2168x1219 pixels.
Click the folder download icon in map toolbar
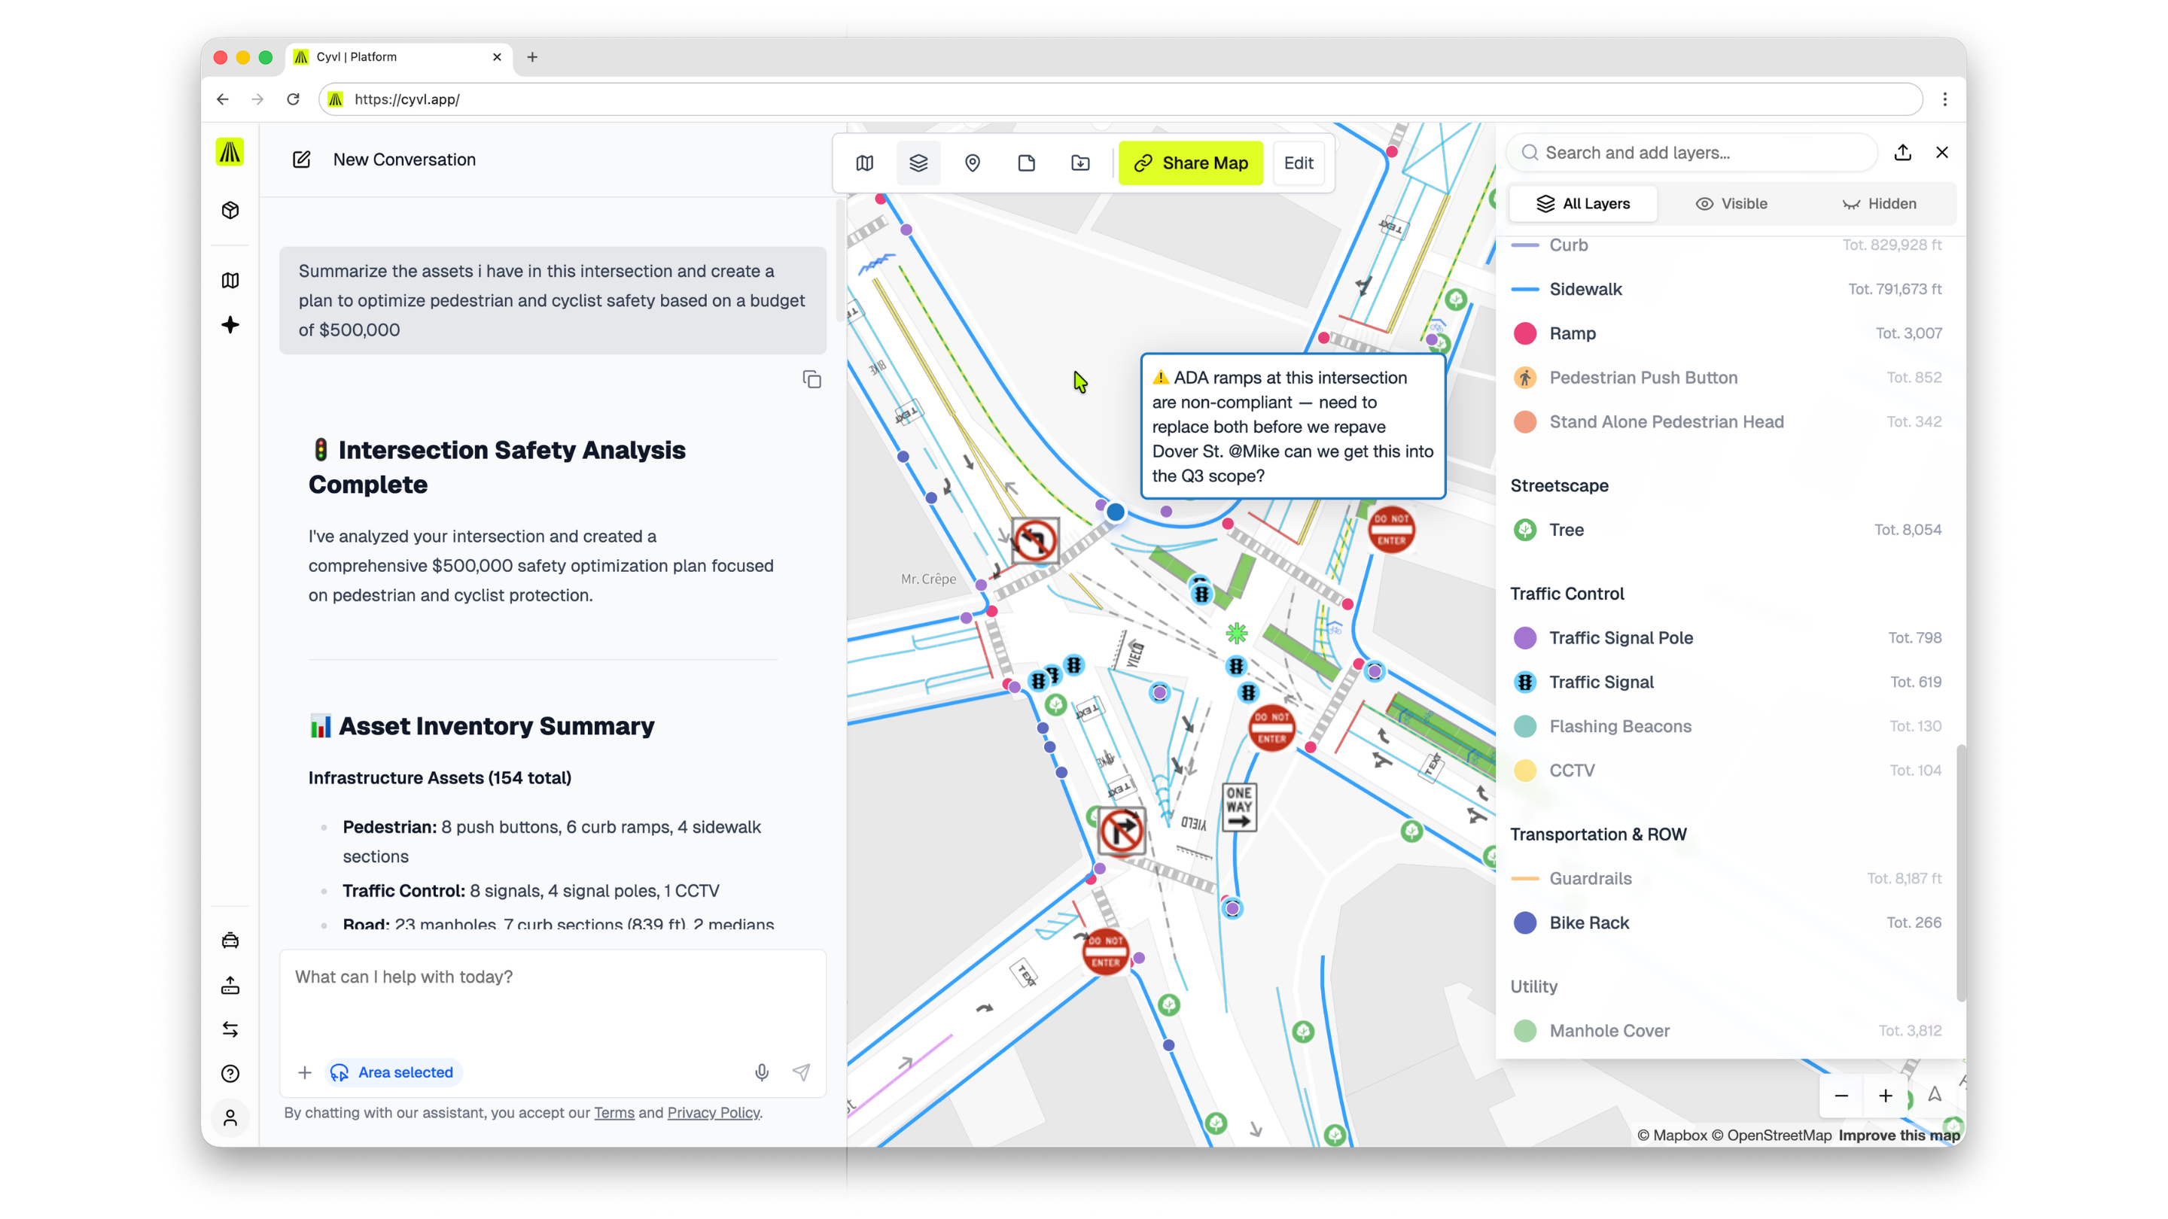coord(1079,163)
